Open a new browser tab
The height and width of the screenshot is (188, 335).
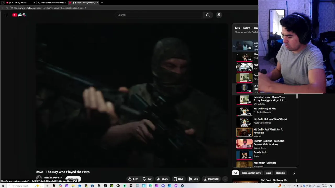click(x=102, y=3)
